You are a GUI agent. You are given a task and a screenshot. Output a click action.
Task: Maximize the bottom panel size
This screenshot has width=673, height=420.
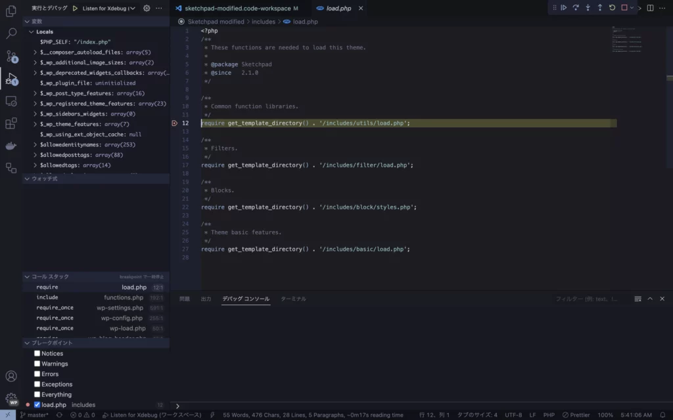pyautogui.click(x=650, y=299)
